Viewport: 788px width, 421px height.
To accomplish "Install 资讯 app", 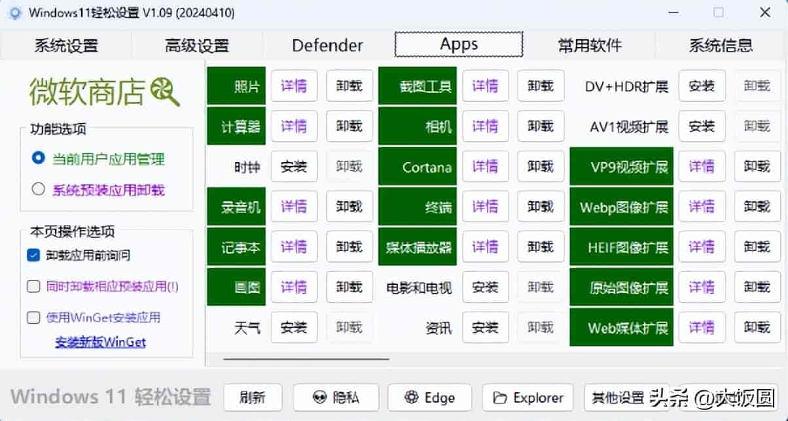I will 485,328.
